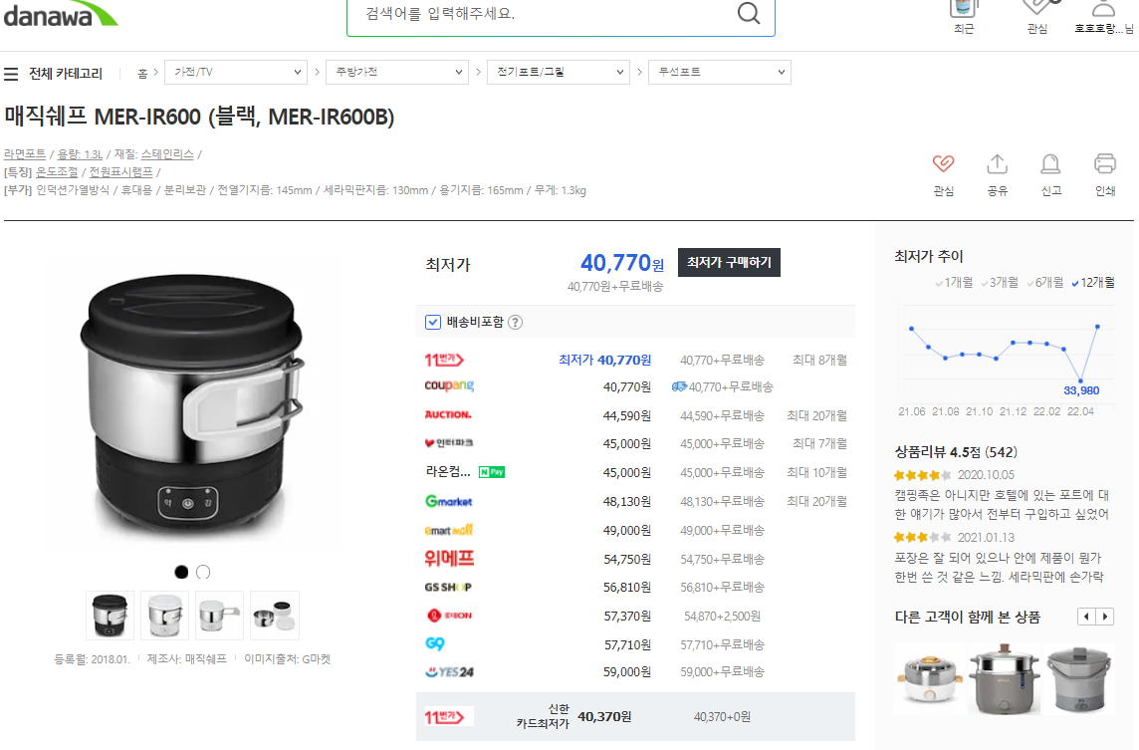Open the GS SHOP seller logo
The image size is (1139, 750).
click(x=448, y=588)
